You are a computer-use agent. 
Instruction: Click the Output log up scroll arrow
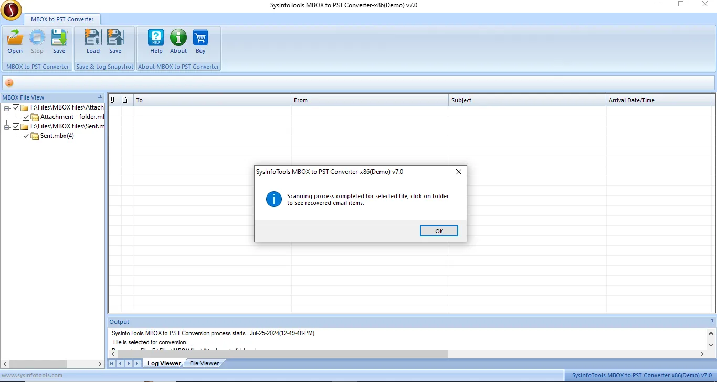click(x=712, y=334)
